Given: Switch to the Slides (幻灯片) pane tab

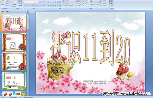Looking at the screenshot, I should [3, 11].
